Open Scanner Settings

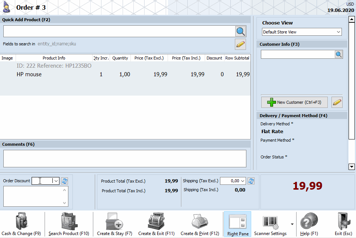pos(270,224)
